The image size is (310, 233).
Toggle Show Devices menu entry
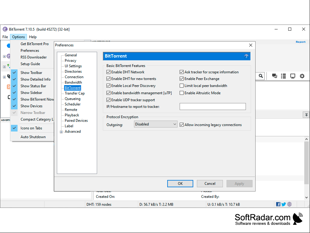tap(31, 106)
